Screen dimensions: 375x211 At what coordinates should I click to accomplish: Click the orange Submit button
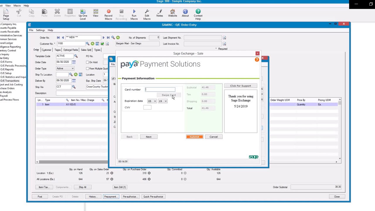[194, 137]
